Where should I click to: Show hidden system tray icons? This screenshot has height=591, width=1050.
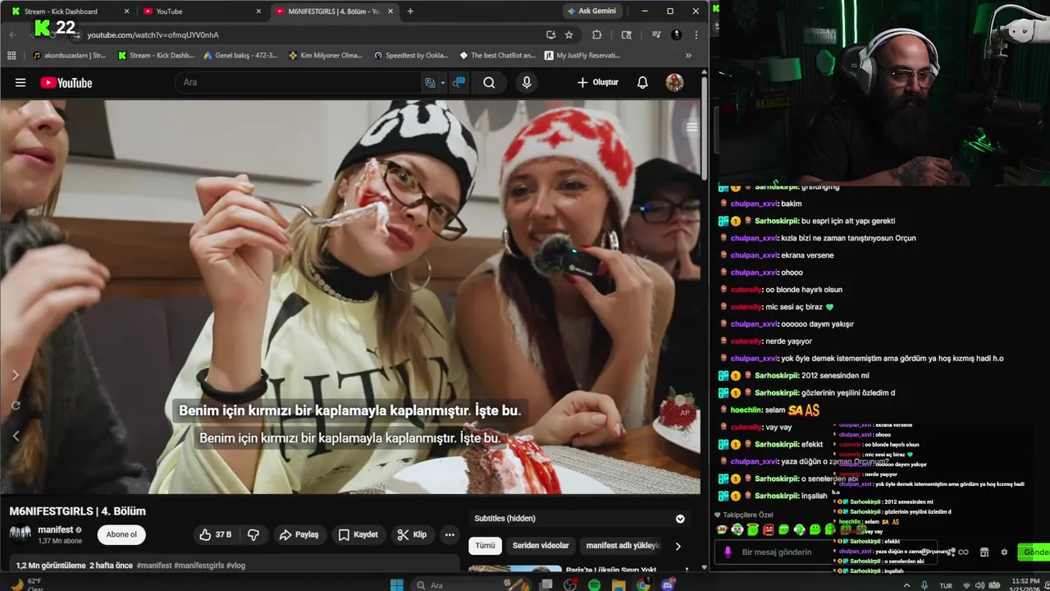907,585
